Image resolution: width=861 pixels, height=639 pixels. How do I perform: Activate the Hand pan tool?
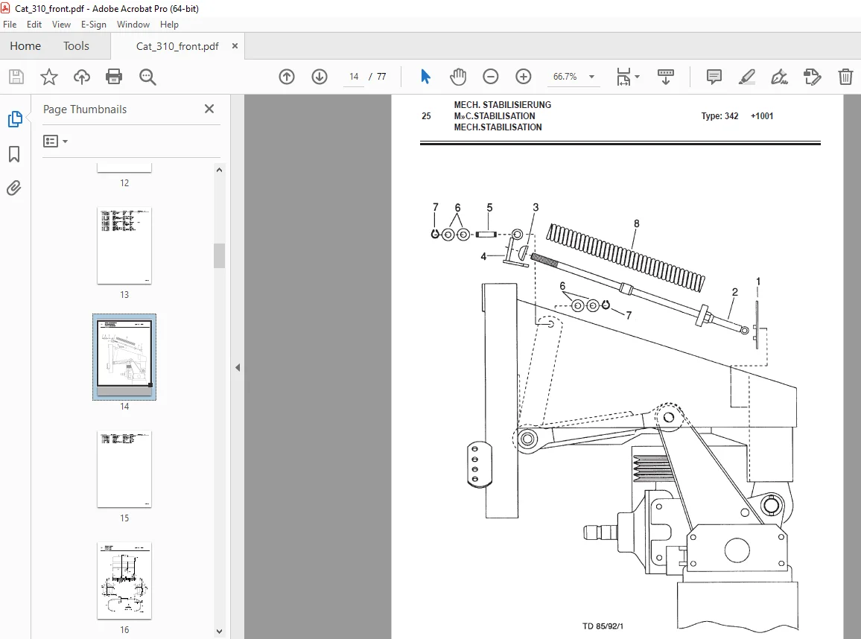click(x=458, y=77)
